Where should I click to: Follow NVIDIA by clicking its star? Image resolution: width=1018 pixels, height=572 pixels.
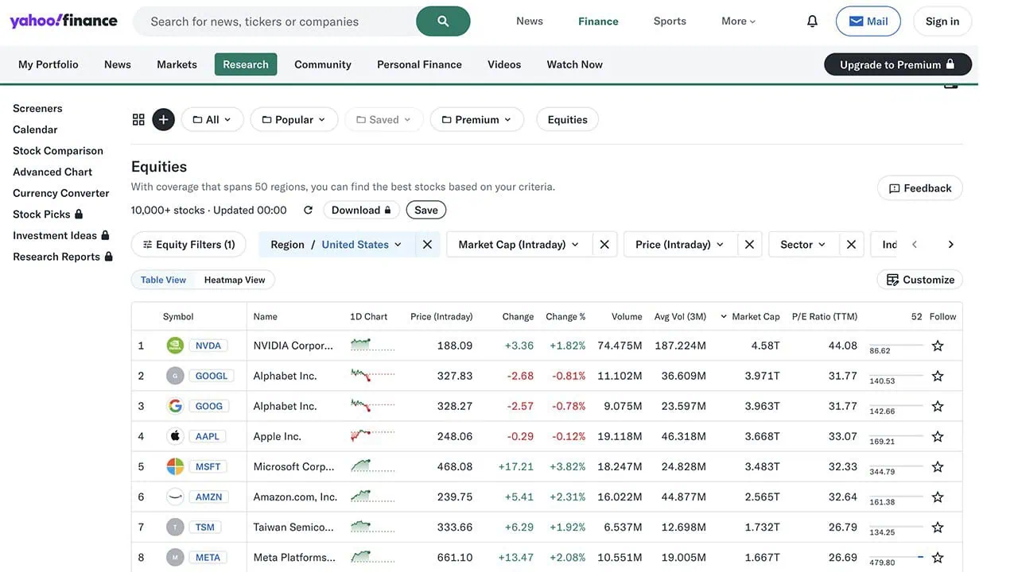pyautogui.click(x=937, y=345)
